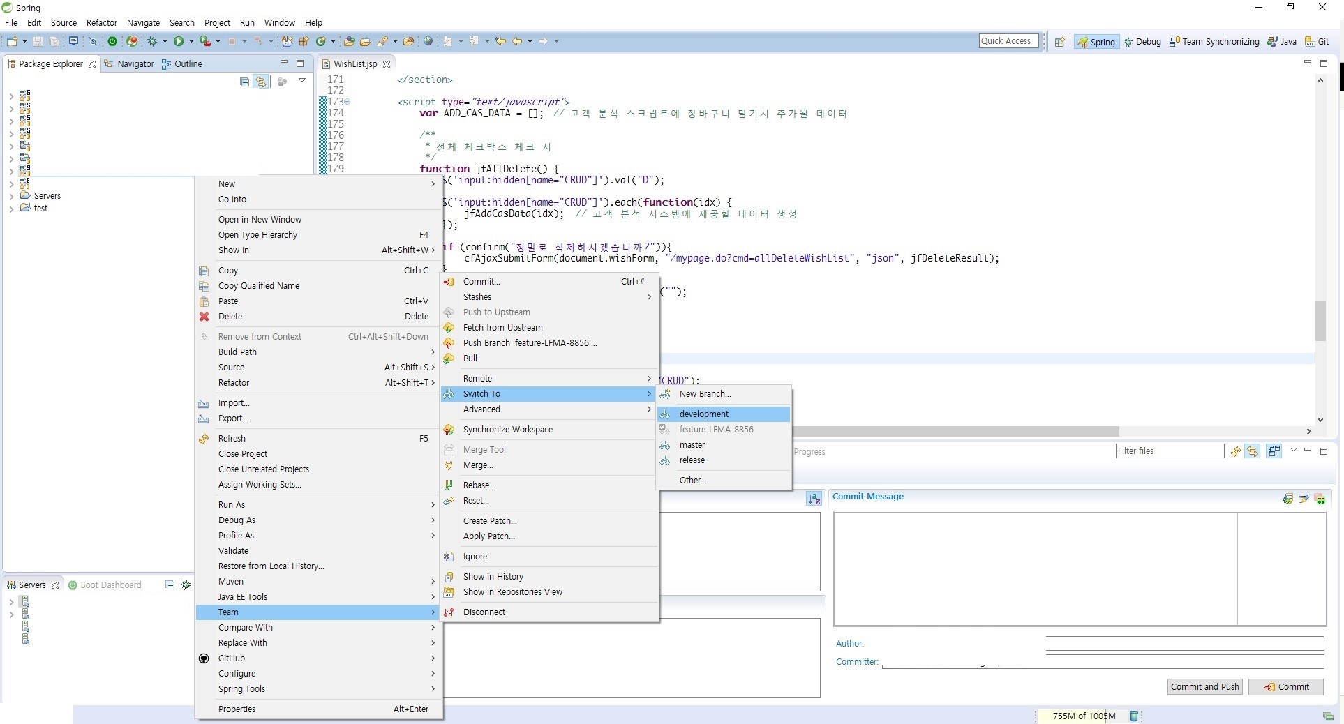Toggle Git Staging column layout icon

tap(1274, 451)
